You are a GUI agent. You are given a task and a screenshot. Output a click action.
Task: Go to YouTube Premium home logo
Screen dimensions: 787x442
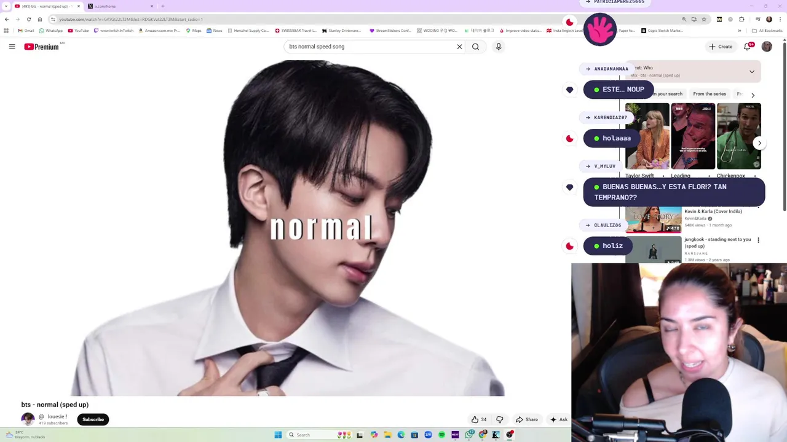click(41, 47)
